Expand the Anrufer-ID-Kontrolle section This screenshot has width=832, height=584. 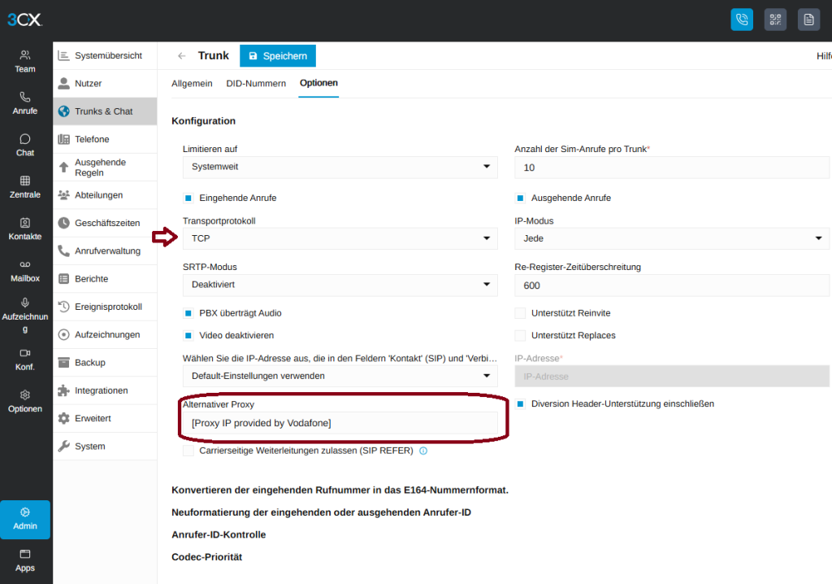219,534
